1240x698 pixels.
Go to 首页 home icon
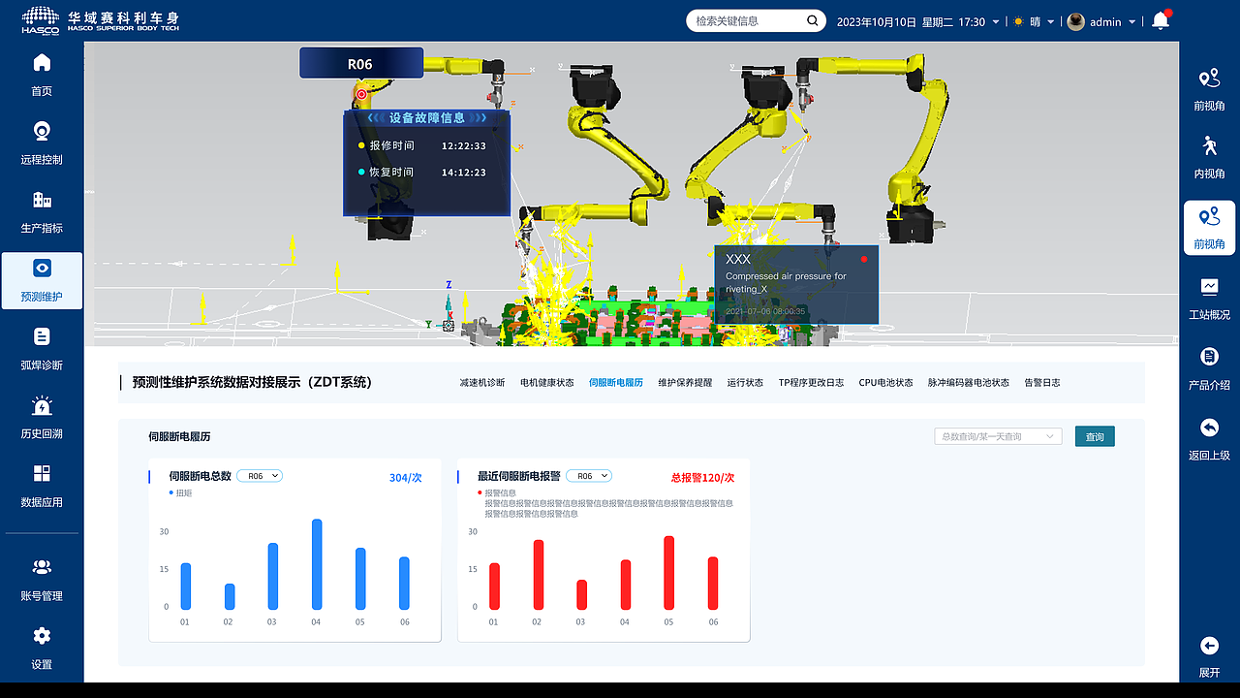[x=42, y=64]
